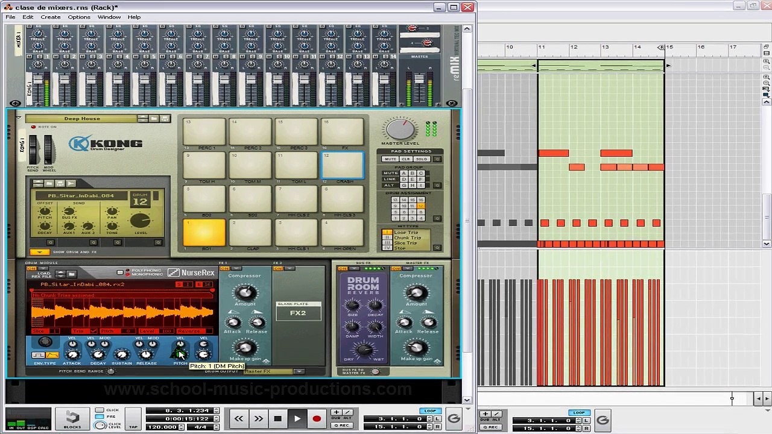Fold the Kong device with the triangle
The image size is (772, 434).
[18, 118]
